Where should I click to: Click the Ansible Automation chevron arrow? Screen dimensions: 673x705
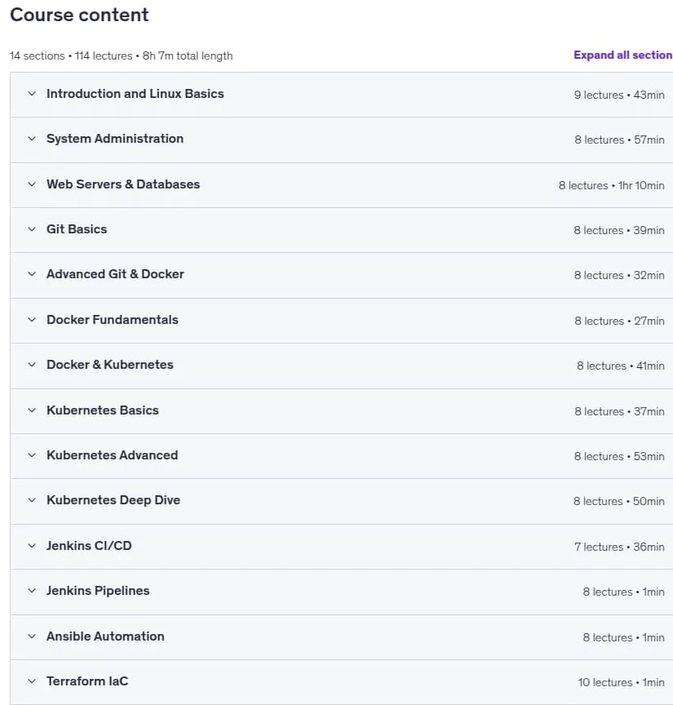32,636
